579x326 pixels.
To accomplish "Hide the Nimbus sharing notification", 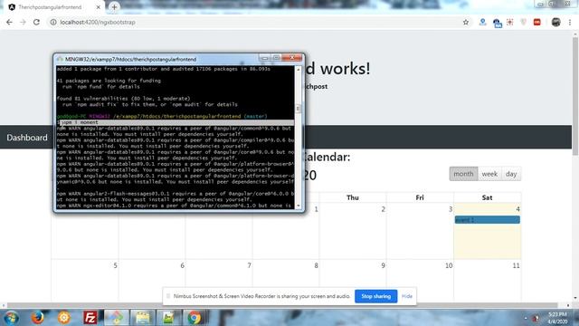I will 407,296.
